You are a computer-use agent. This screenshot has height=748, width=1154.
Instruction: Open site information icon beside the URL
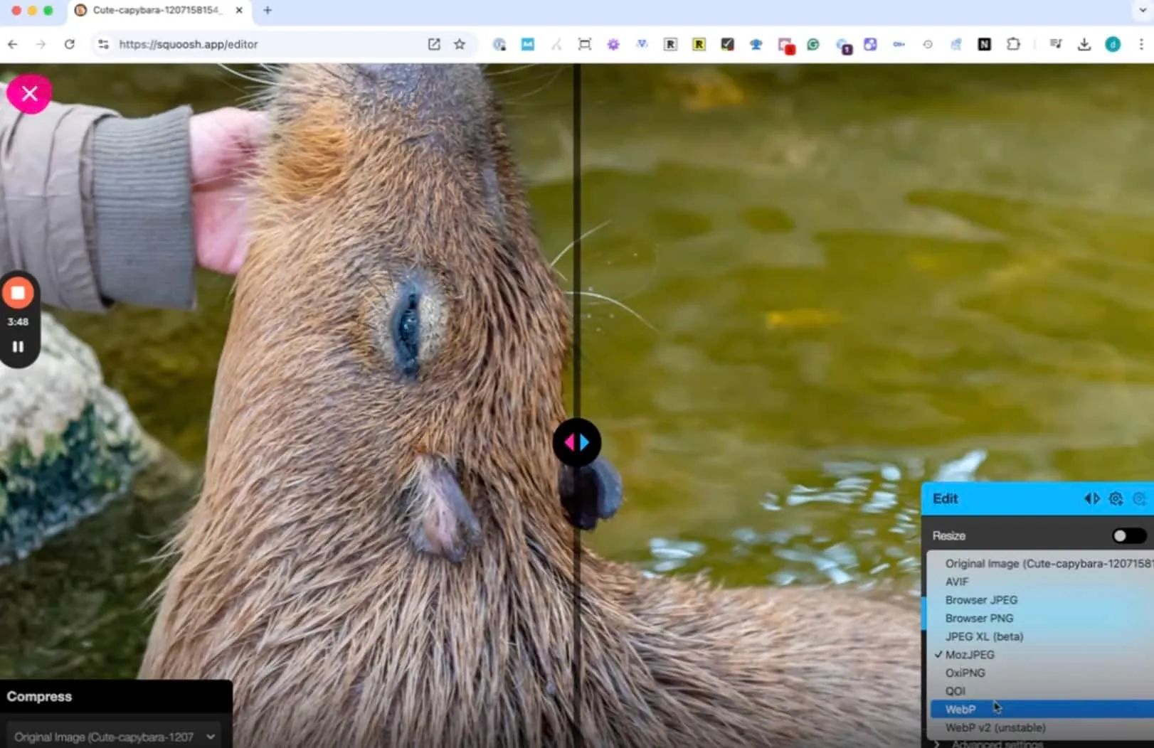click(x=104, y=44)
